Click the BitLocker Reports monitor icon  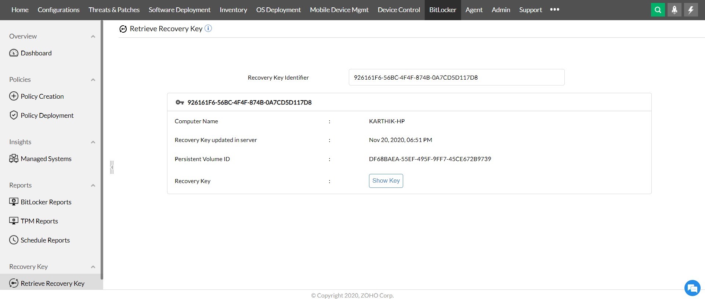[x=14, y=202]
